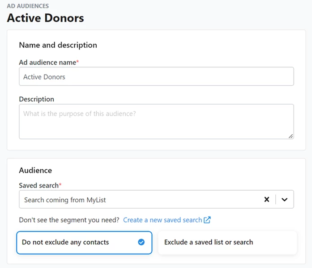
Task: Clear the saved search selection with X
Action: 267,199
